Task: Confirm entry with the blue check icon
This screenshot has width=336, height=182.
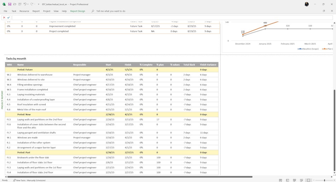Action: point(8,18)
